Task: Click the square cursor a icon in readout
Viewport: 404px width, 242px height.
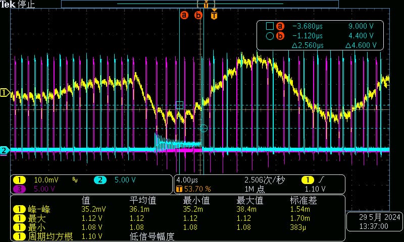Action: [269, 26]
